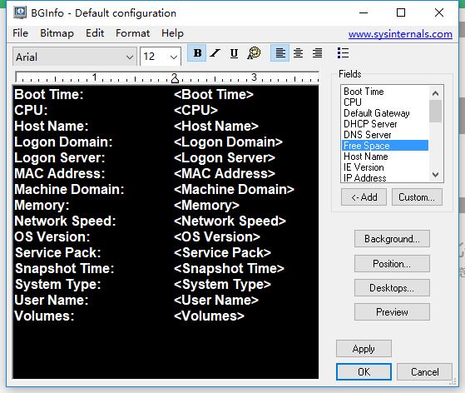Click the 'Machine Domain:' label
The width and height of the screenshot is (465, 393).
pos(69,189)
